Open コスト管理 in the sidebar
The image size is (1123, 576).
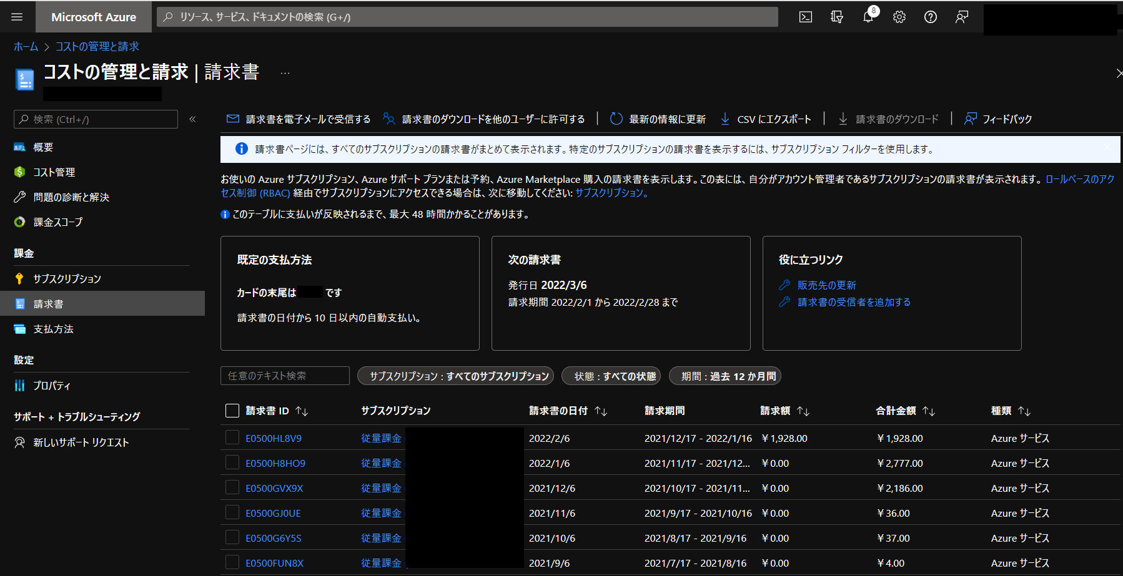point(54,172)
